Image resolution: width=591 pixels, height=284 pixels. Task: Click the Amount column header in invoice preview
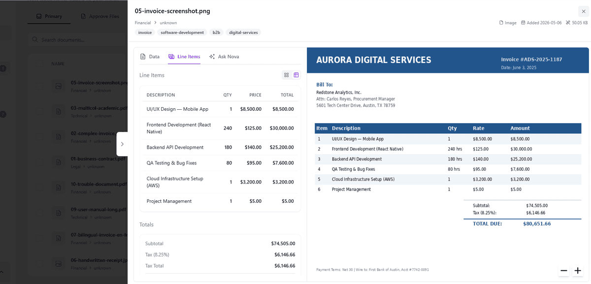tap(520, 128)
